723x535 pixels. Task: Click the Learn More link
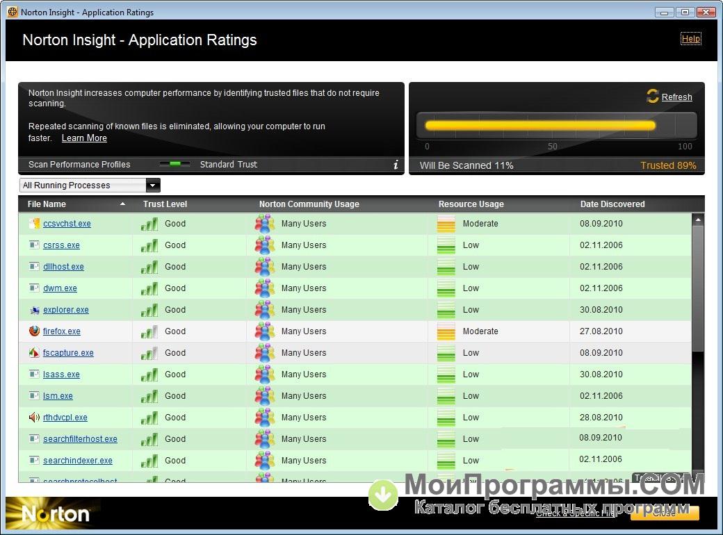pyautogui.click(x=84, y=138)
